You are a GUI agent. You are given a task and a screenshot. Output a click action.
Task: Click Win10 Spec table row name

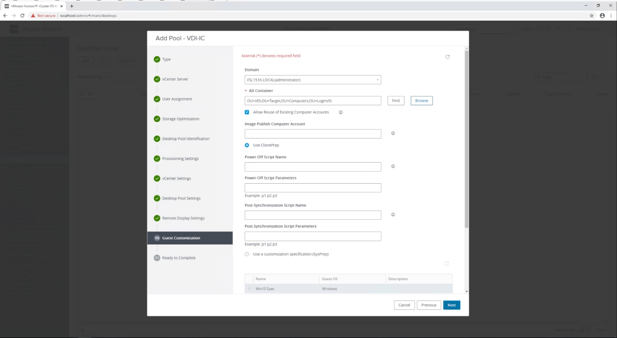pos(265,289)
